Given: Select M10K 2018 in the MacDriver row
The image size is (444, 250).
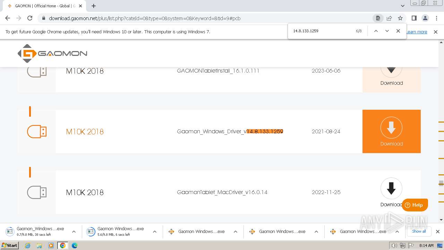Looking at the screenshot, I should [85, 192].
